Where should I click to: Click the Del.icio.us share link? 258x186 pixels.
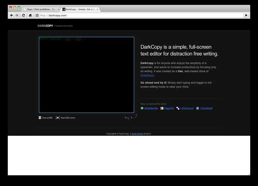187,108
